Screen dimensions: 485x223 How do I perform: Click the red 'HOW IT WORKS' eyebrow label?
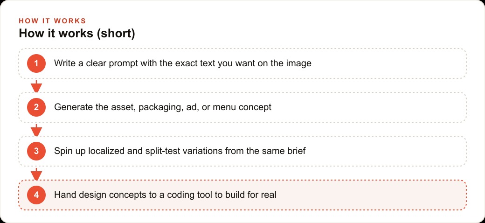click(52, 21)
